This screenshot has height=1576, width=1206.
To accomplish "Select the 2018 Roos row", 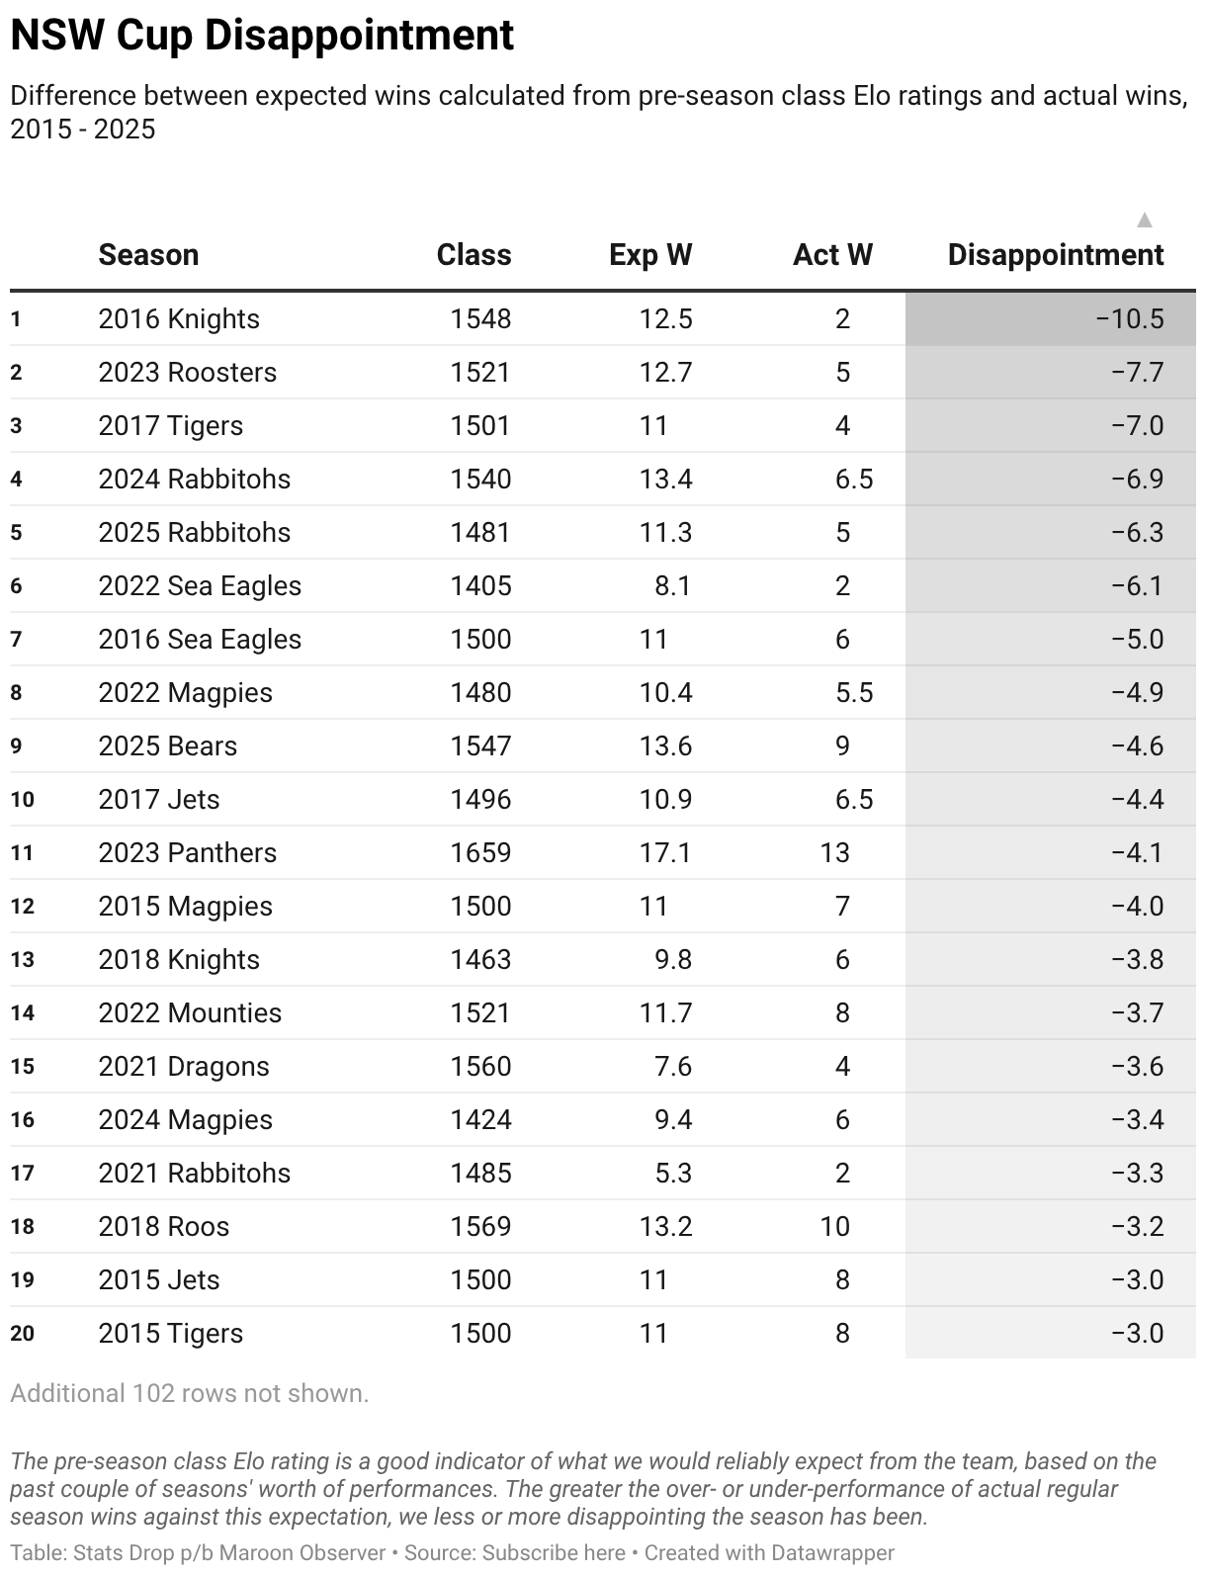I will [x=603, y=1226].
